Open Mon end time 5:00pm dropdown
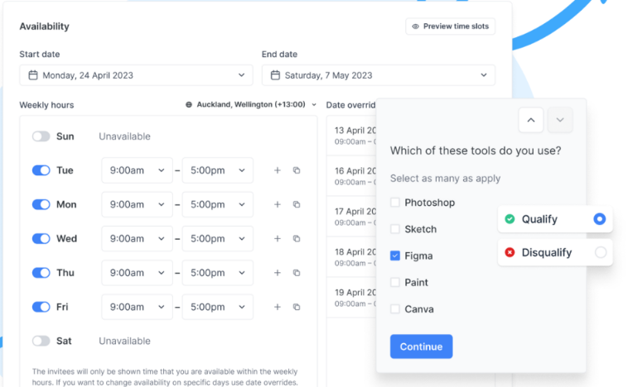This screenshot has height=387, width=628. 217,204
